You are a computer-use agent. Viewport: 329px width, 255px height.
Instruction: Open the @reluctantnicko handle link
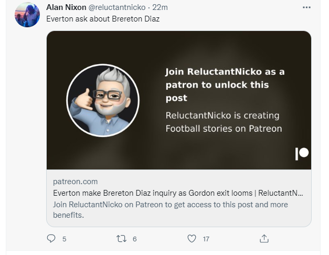click(x=117, y=7)
